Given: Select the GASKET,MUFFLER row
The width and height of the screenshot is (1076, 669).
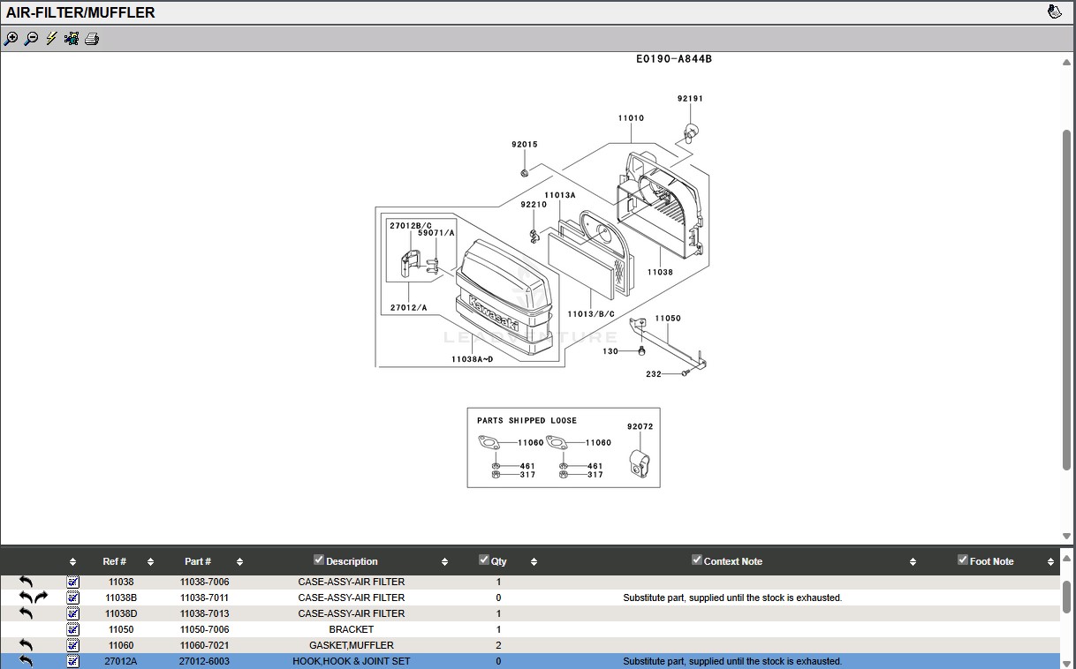Looking at the screenshot, I should point(351,645).
